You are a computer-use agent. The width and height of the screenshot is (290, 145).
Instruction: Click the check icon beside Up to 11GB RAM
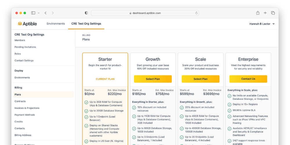click(134, 116)
